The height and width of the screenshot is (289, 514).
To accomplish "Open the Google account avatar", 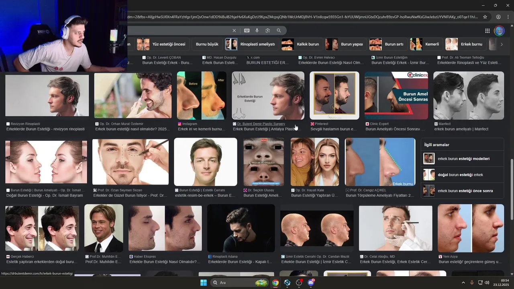I will tap(499, 31).
